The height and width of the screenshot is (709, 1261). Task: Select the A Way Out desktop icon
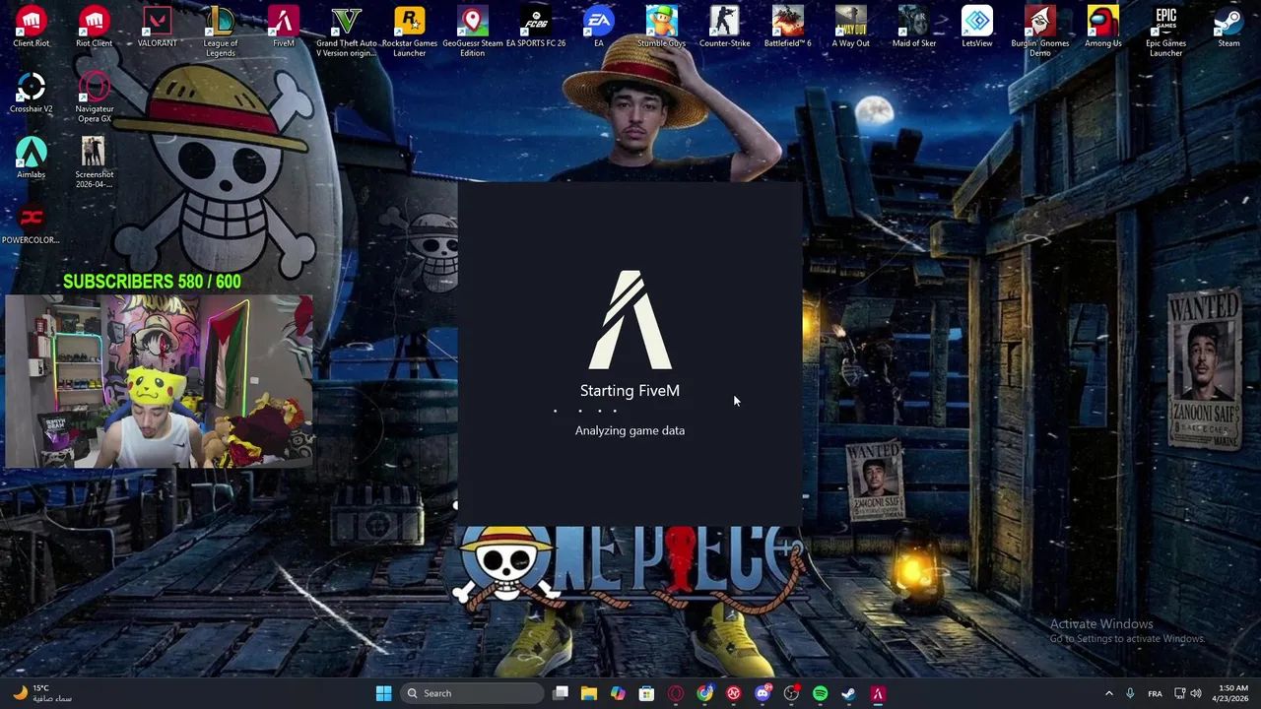click(x=851, y=27)
